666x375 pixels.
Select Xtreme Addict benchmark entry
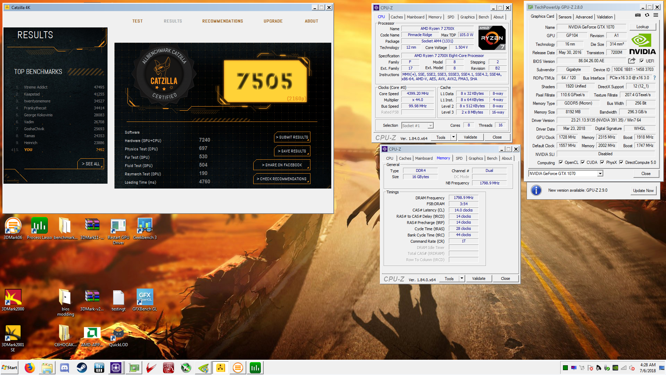(60, 87)
